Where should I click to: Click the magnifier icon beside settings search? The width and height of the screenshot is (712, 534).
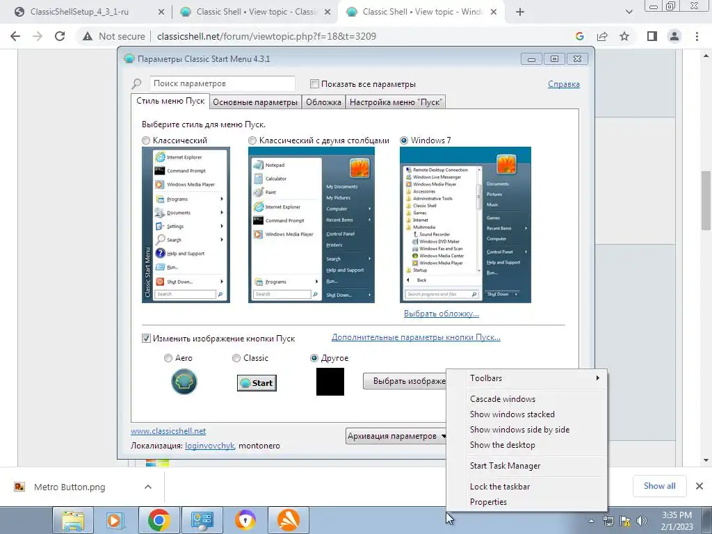click(x=136, y=84)
